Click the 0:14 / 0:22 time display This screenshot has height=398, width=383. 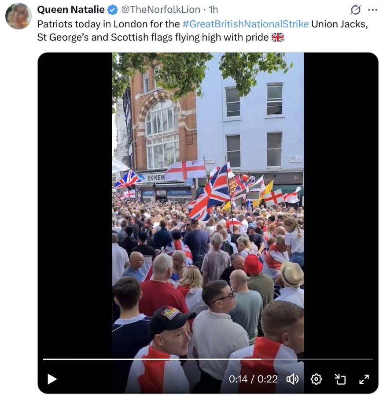pos(253,379)
